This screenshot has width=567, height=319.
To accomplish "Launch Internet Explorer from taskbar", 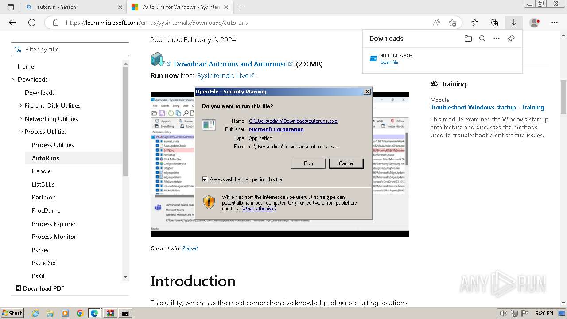I will coord(35,313).
